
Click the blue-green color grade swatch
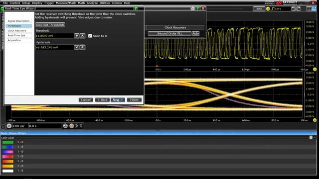point(8,147)
